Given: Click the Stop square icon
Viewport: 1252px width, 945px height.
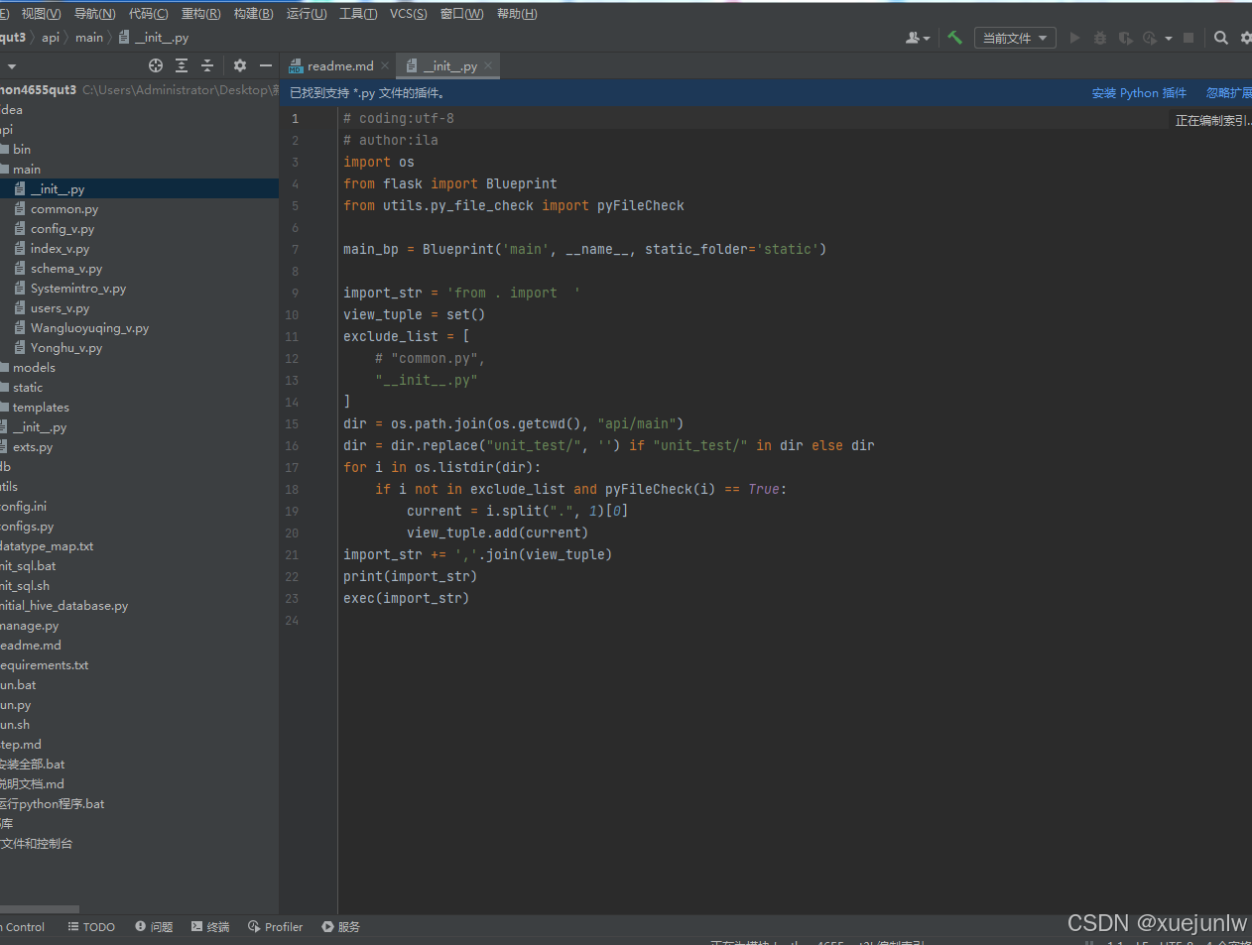Looking at the screenshot, I should [x=1189, y=38].
